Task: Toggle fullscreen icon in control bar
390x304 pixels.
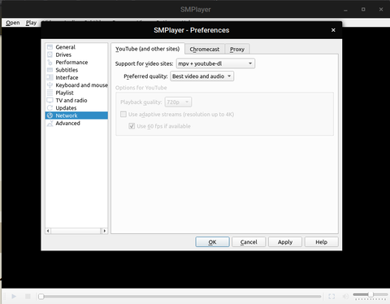Action: pyautogui.click(x=331, y=297)
